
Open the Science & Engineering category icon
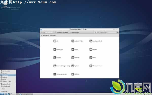(x=55, y=66)
